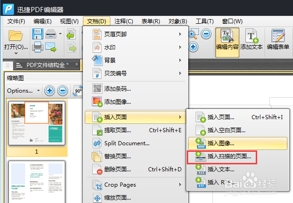293x203 pixels.
Task: Choose 插入文本... in the submenu
Action: [x=238, y=169]
